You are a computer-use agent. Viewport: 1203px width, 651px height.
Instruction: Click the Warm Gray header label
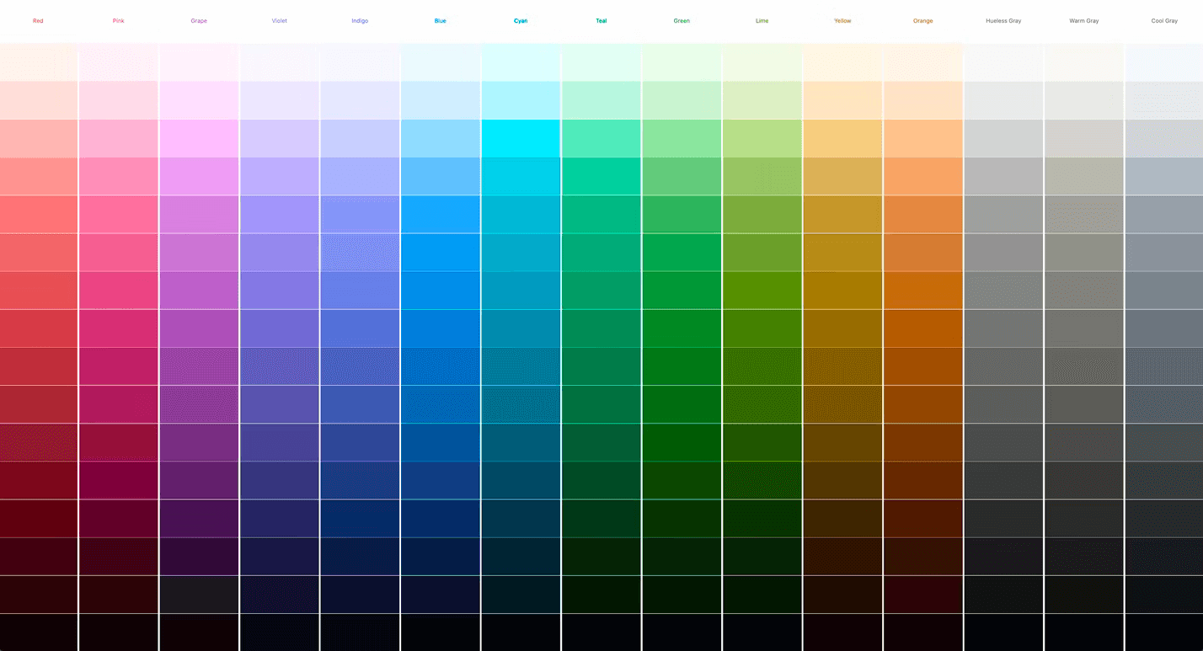[x=1083, y=20]
